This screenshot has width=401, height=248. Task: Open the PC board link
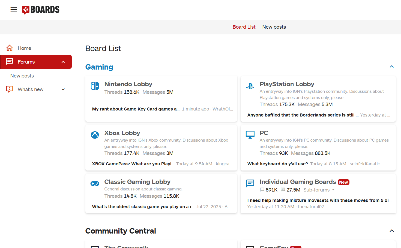click(x=264, y=133)
